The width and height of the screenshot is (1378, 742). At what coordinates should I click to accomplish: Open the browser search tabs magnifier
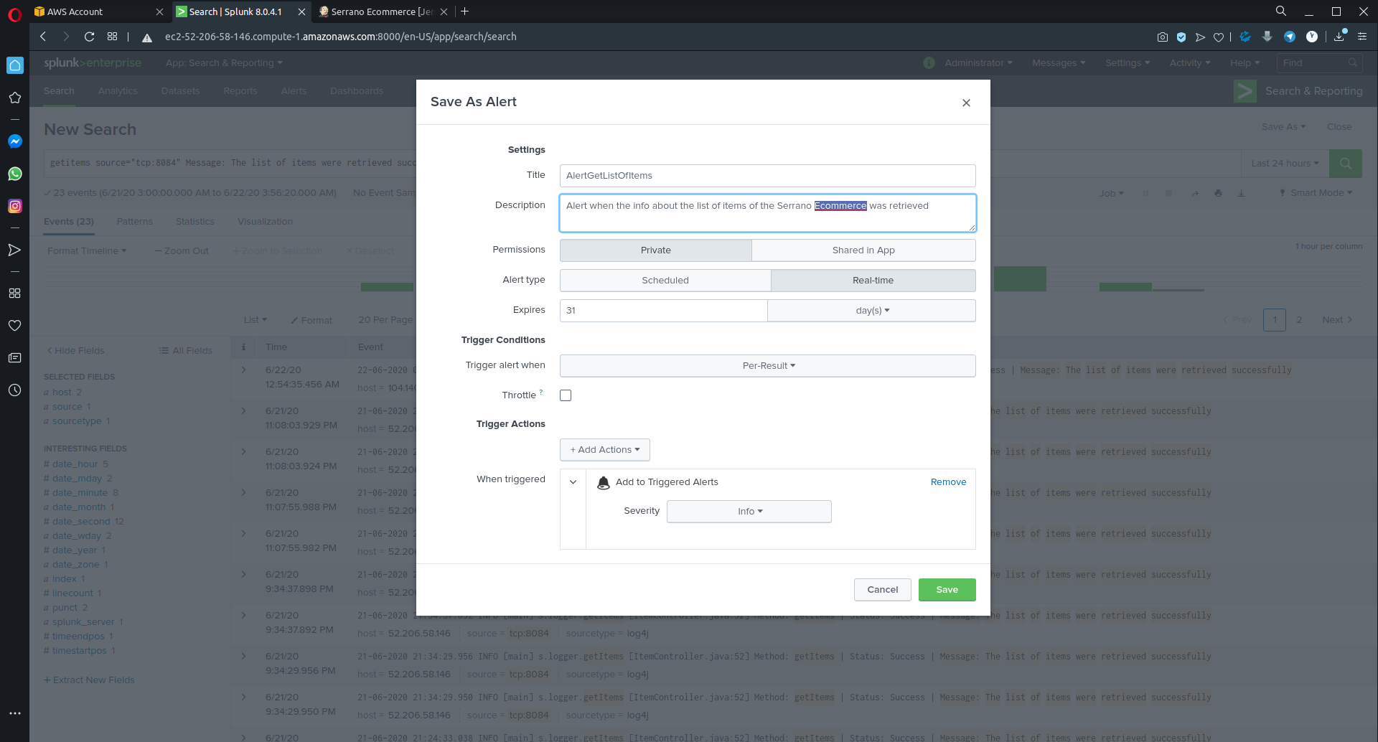(1281, 11)
